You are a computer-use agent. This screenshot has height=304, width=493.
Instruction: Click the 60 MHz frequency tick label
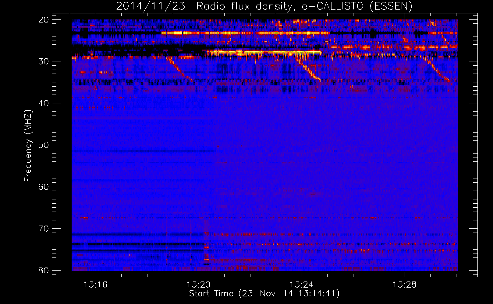pyautogui.click(x=44, y=187)
